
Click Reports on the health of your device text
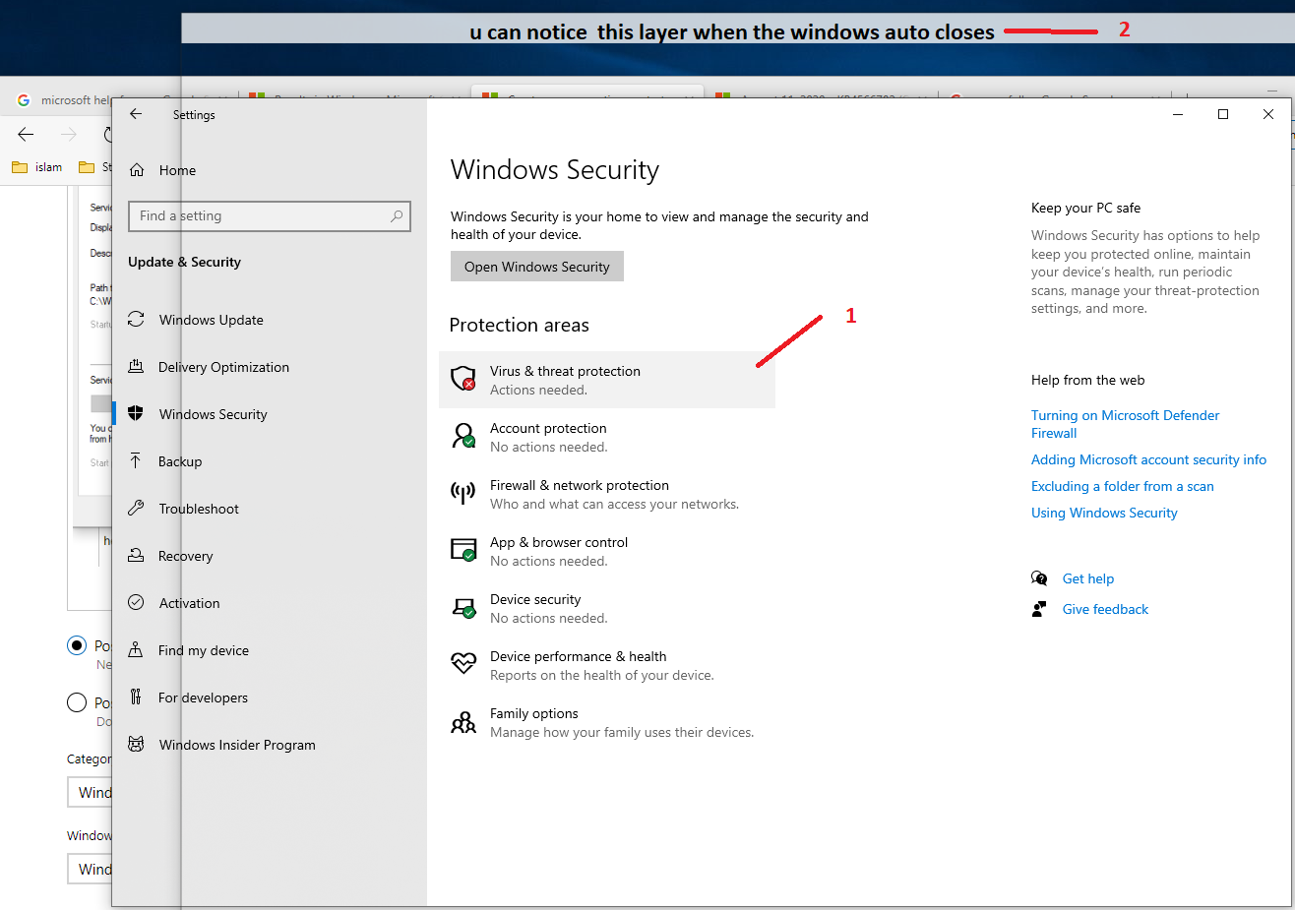(x=602, y=675)
